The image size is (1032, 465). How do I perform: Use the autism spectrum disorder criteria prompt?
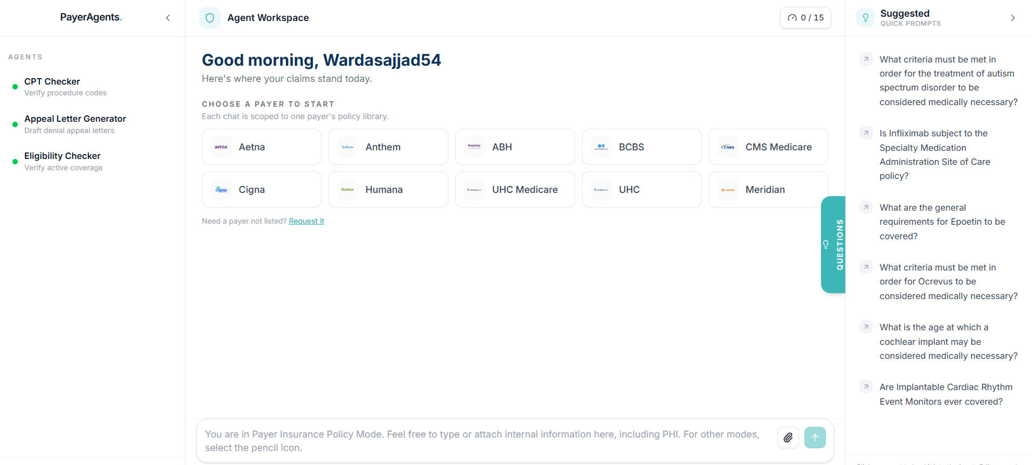point(948,81)
